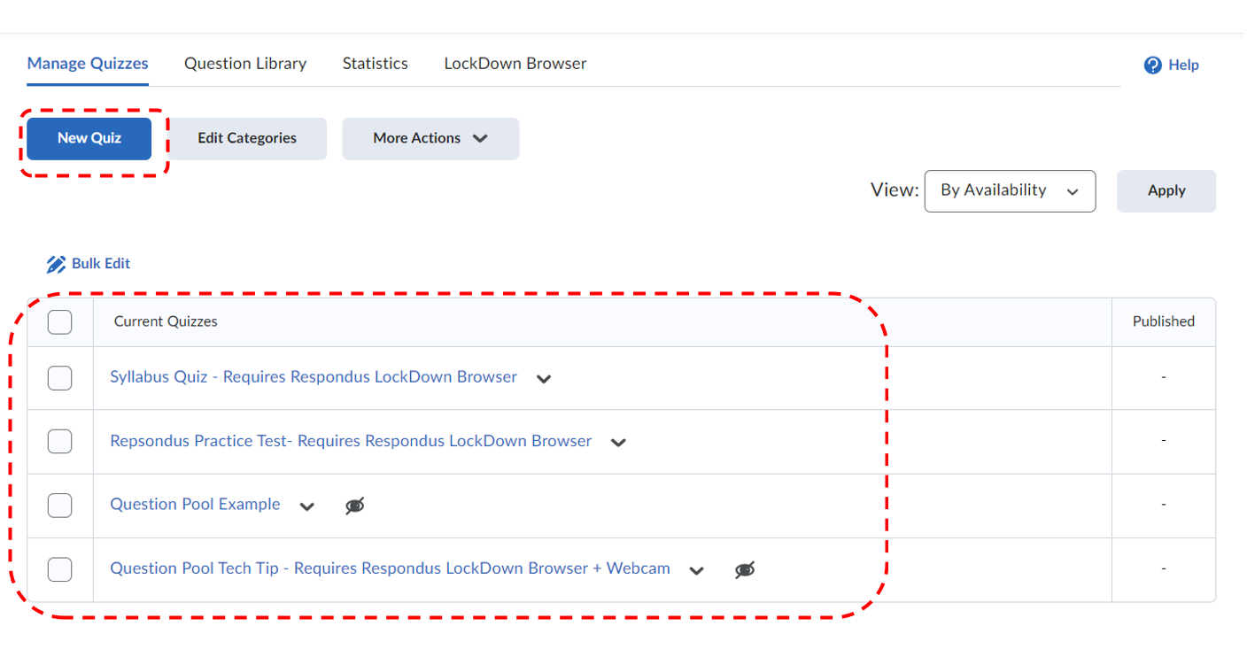The height and width of the screenshot is (657, 1247).
Task: Click the Bulk Edit pencil icon
Action: point(56,264)
